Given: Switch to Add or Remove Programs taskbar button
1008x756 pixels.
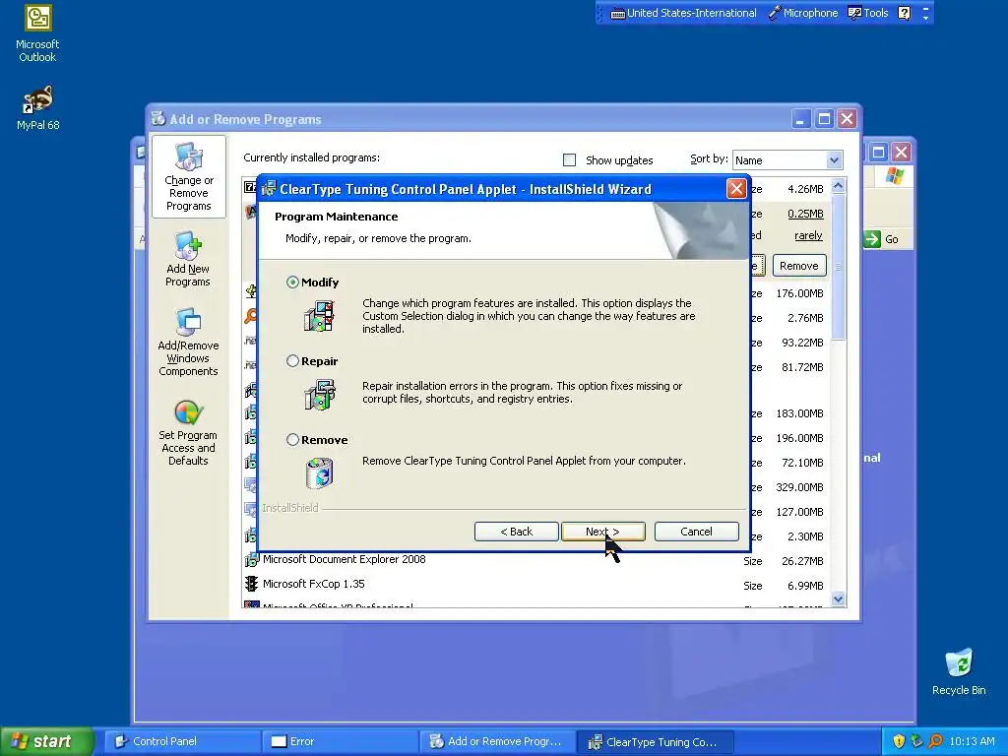Looking at the screenshot, I should [x=497, y=742].
